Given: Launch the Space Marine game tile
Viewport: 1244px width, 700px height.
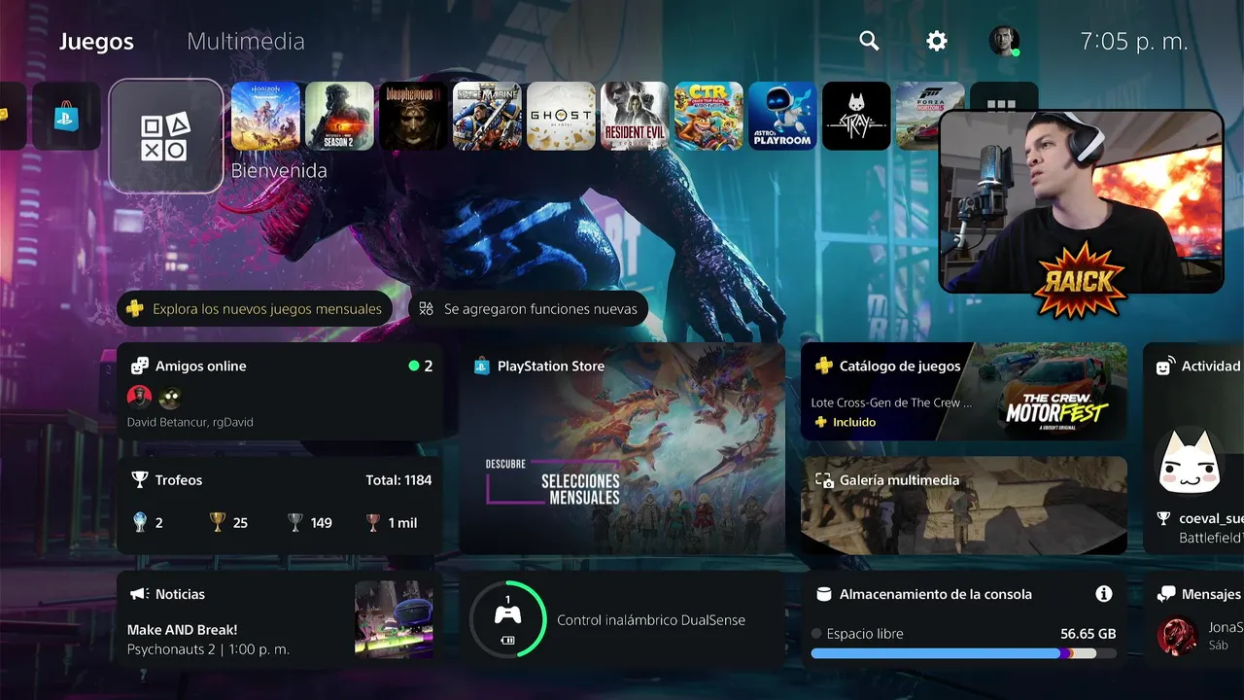Looking at the screenshot, I should [487, 116].
